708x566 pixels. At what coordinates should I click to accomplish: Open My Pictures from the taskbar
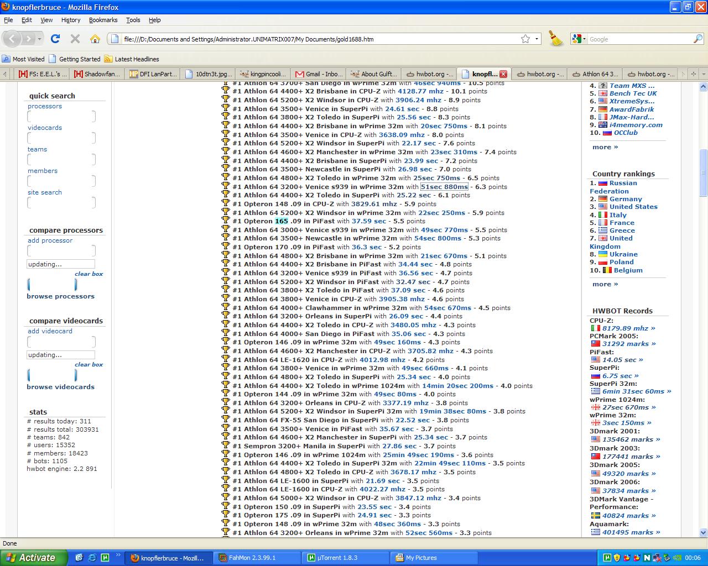click(x=434, y=558)
